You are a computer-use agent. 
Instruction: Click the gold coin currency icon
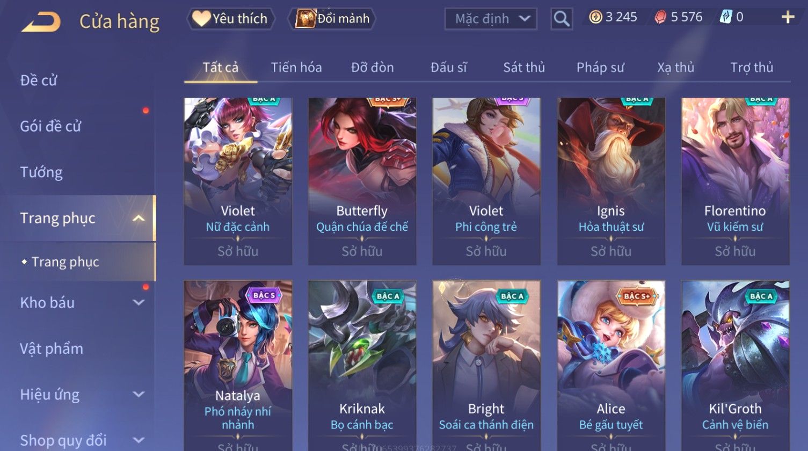click(595, 17)
